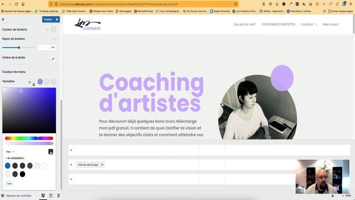The image size is (355, 200).
Task: Adjust the opacity alpha slider
Action: point(29,143)
